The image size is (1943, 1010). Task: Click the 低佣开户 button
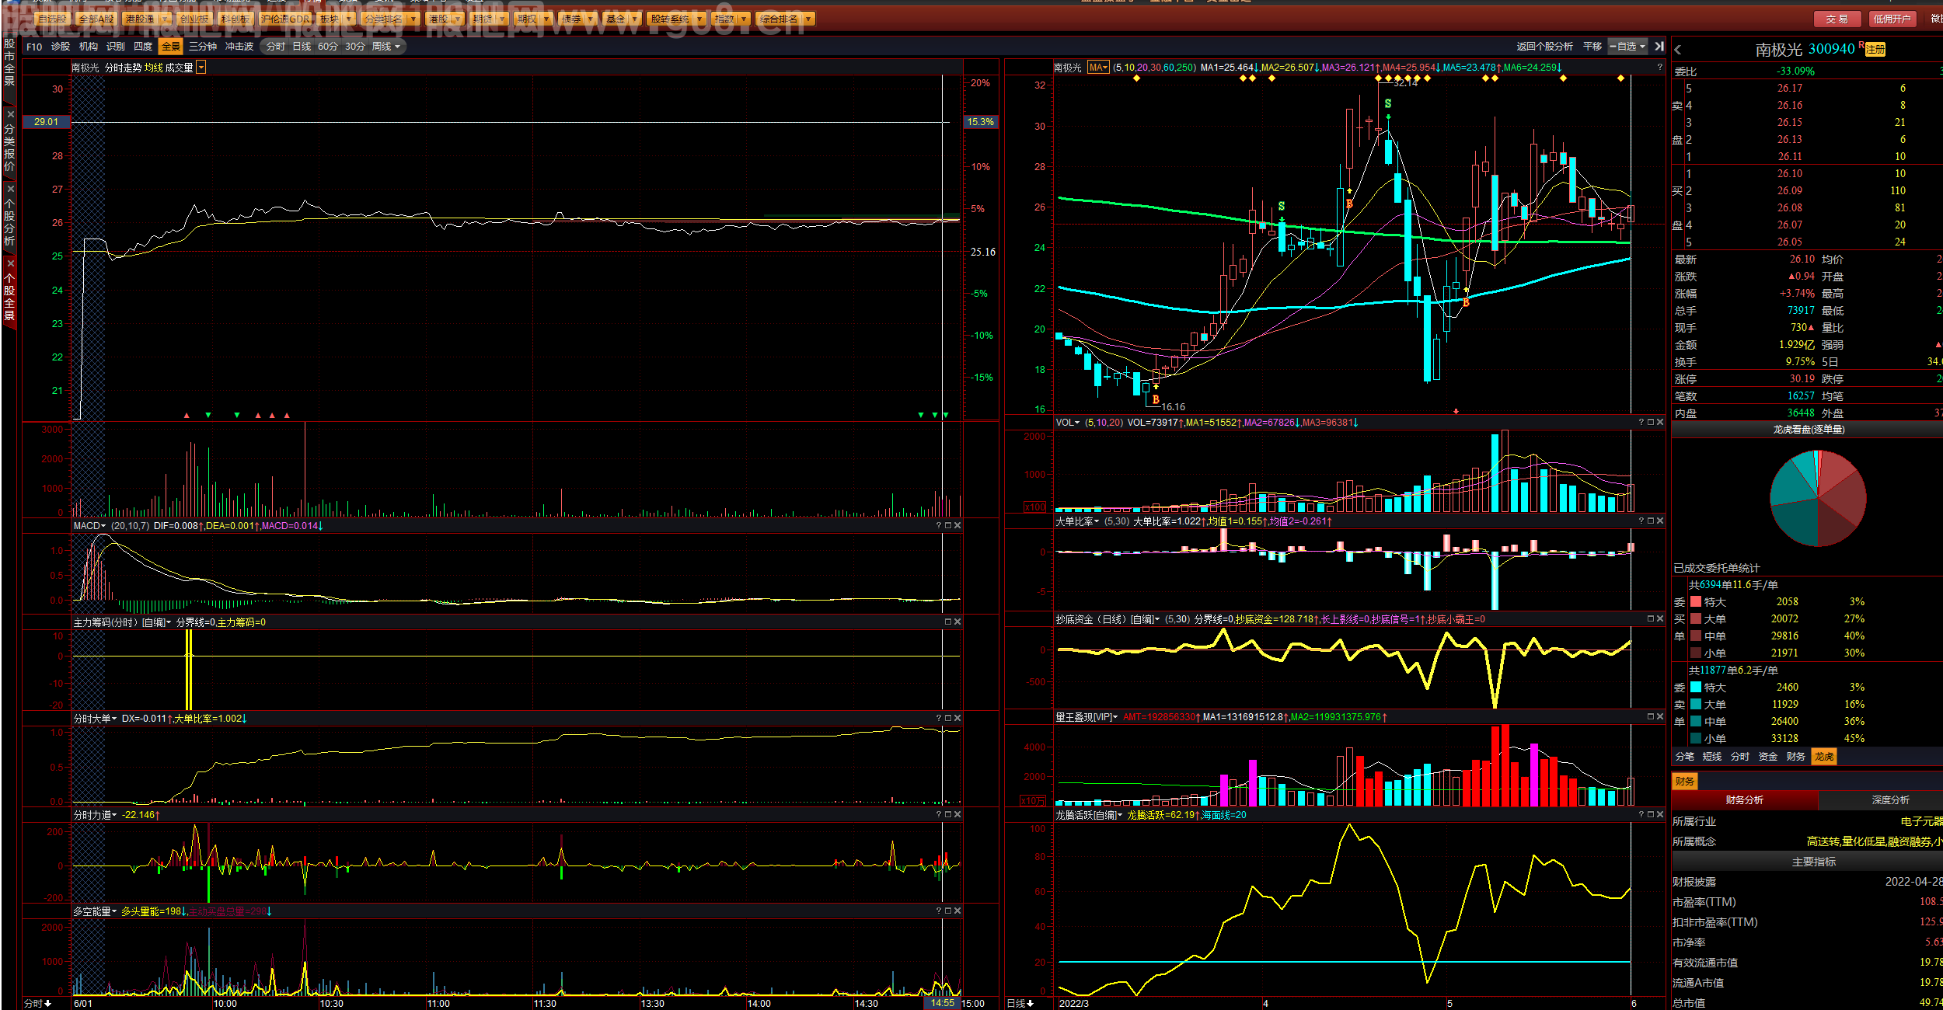tap(1892, 19)
